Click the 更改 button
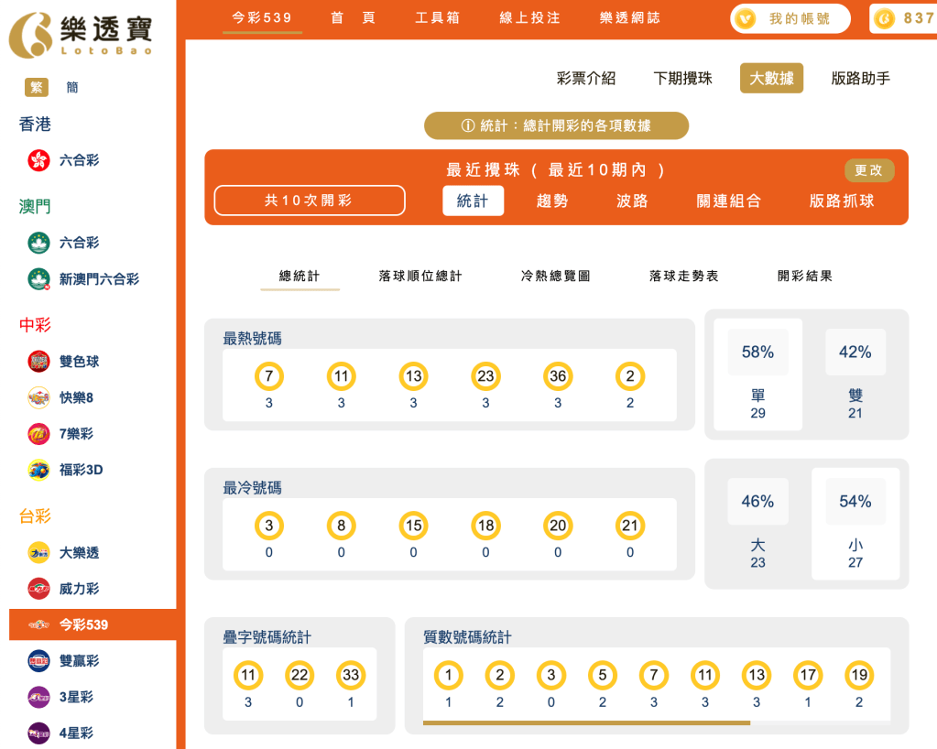The height and width of the screenshot is (749, 937). pos(867,170)
